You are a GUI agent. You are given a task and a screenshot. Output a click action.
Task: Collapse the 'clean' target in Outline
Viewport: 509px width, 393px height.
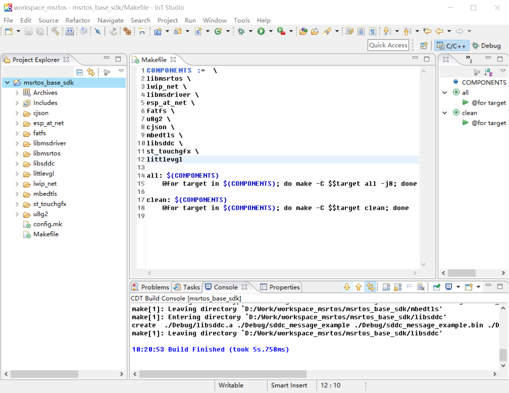(x=445, y=113)
